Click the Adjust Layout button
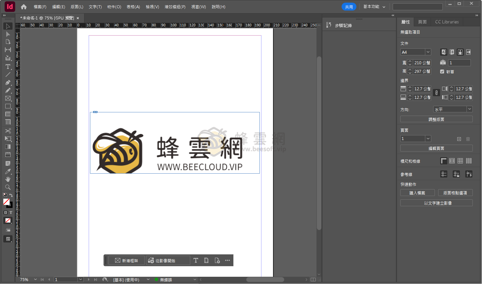482x284 pixels. [x=436, y=119]
